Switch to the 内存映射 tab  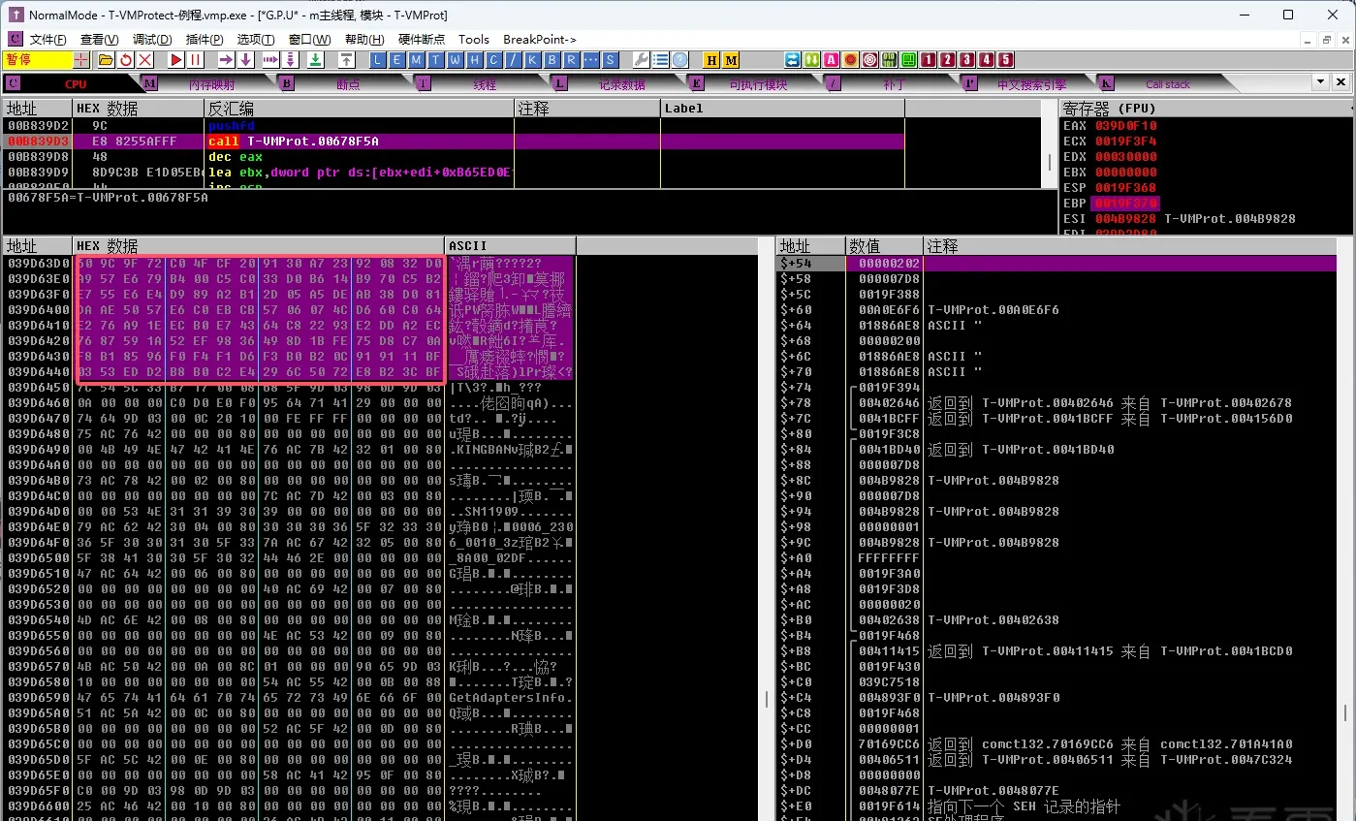click(x=211, y=84)
